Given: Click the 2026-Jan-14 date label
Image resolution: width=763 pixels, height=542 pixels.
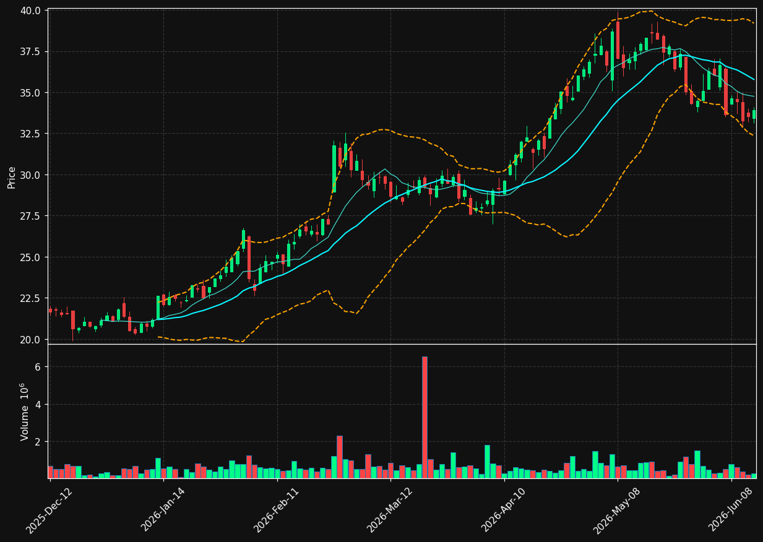Looking at the screenshot, I should point(163,509).
